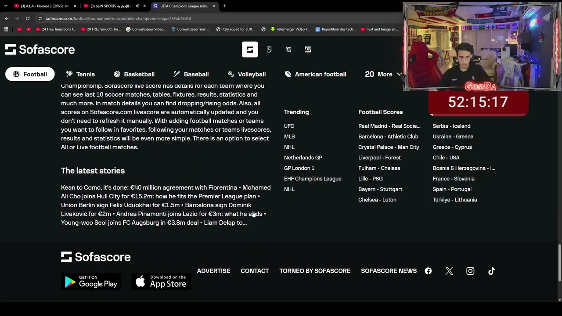Click the browser forward arrow
The image size is (562, 316).
click(17, 18)
